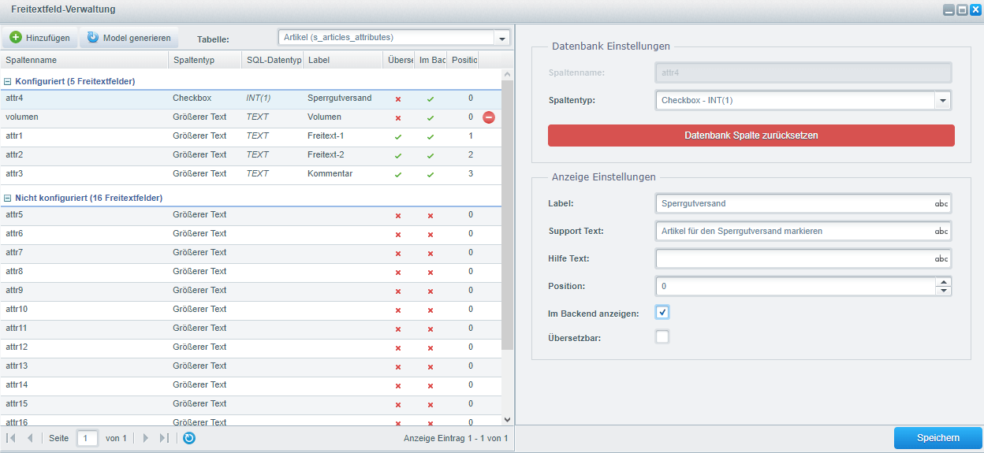
Task: Uncheck the Im Backend anzeigen checkbox
Action: click(x=662, y=313)
